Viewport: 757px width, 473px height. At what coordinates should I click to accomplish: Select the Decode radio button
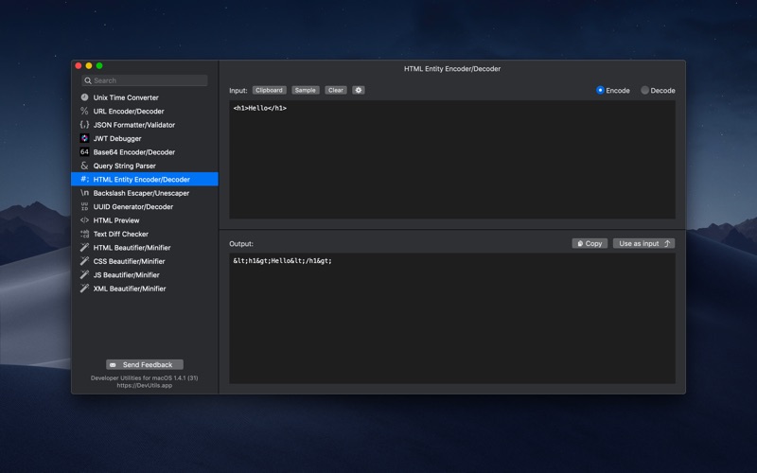645,91
